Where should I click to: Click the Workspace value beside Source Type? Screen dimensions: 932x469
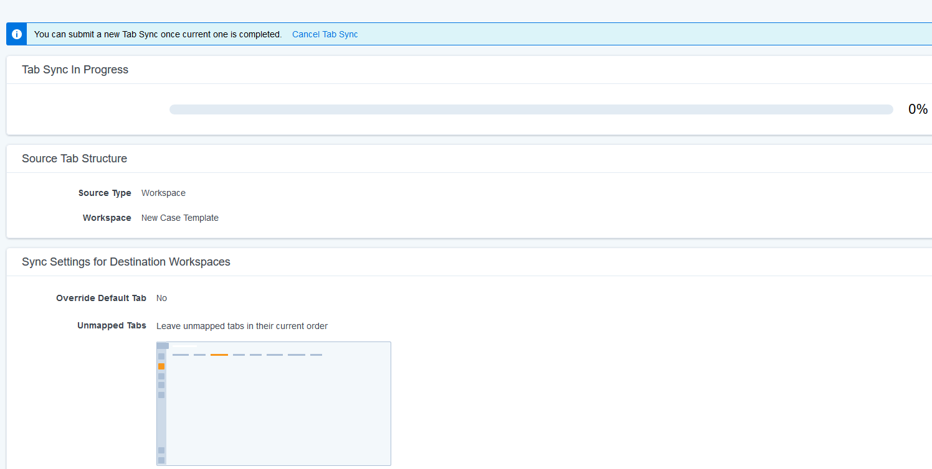pyautogui.click(x=163, y=193)
